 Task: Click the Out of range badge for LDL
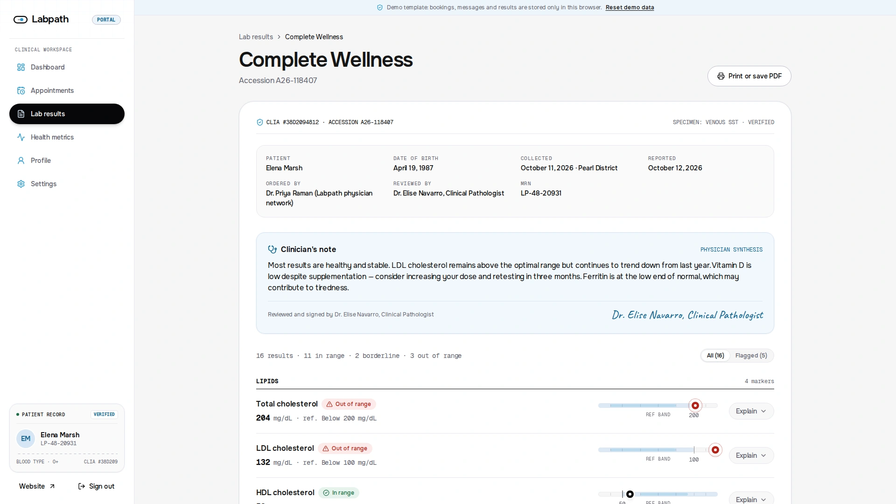click(345, 448)
